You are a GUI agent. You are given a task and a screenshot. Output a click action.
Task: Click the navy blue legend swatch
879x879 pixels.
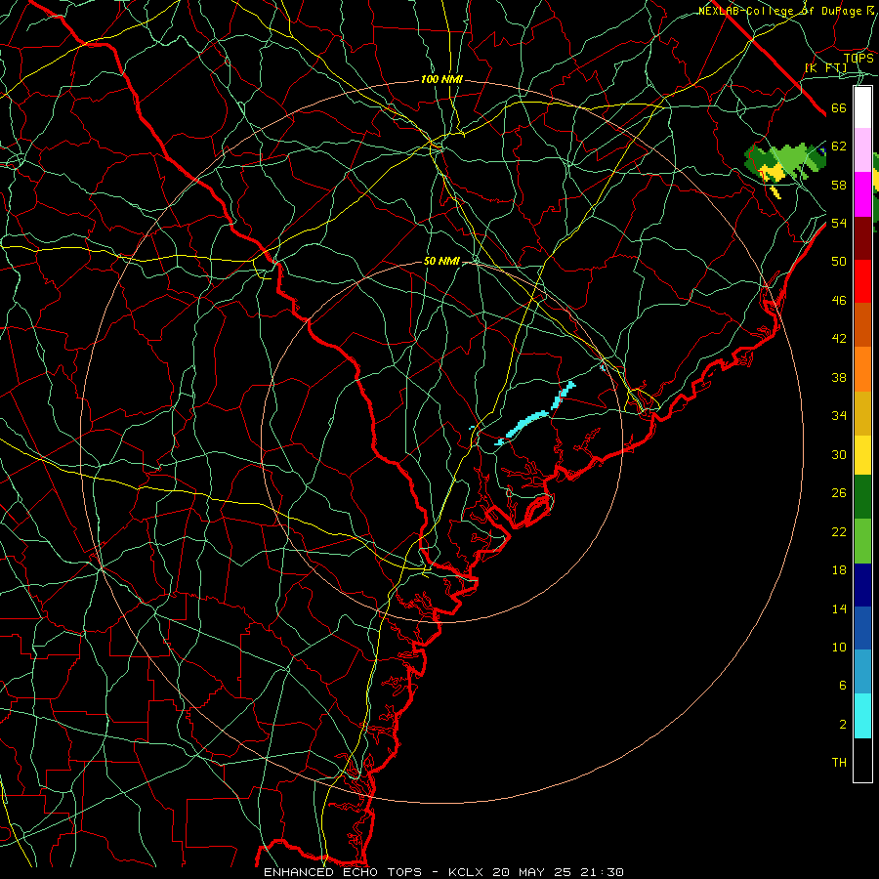[x=862, y=585]
